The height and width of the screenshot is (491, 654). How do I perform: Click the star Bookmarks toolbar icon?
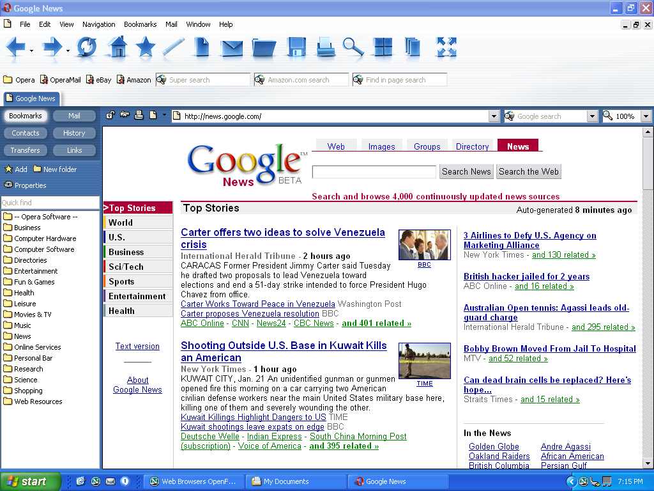(x=146, y=47)
